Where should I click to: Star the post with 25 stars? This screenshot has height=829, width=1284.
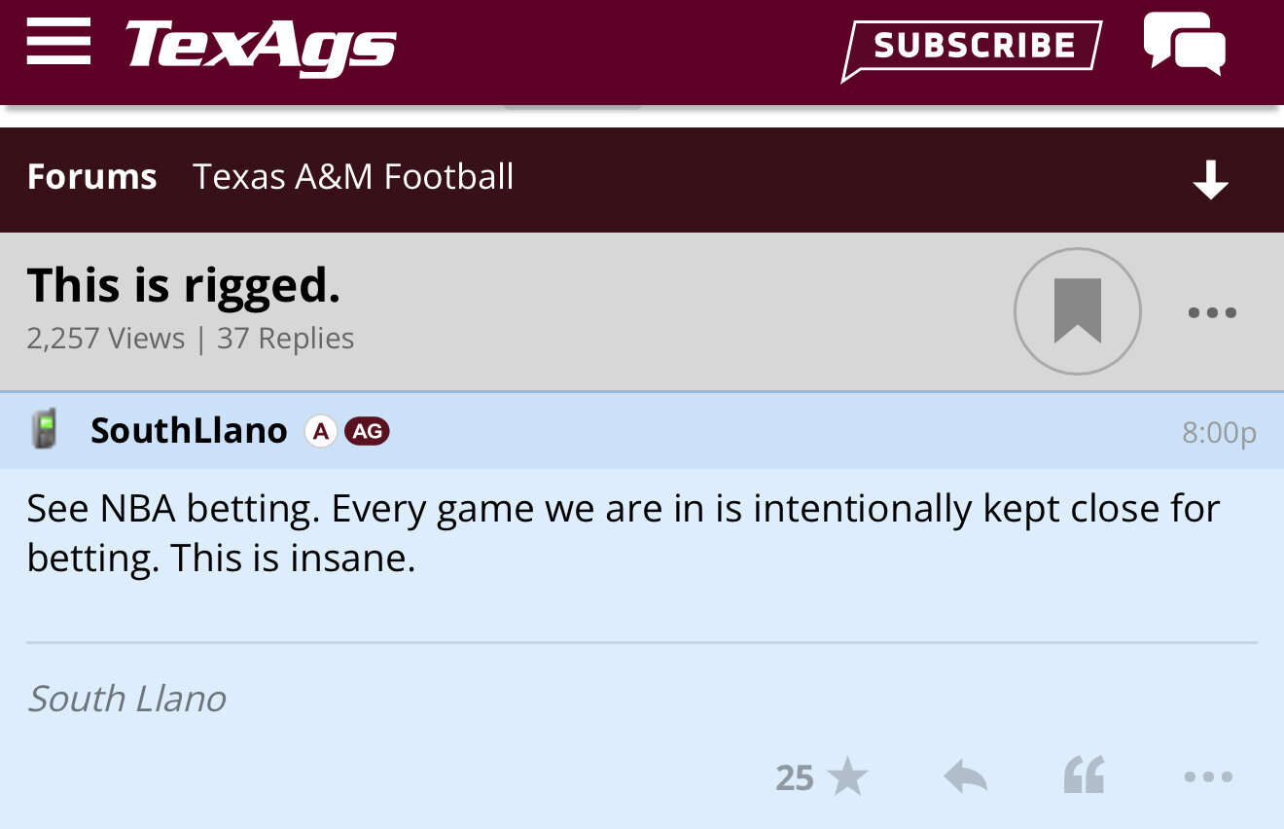pos(846,777)
